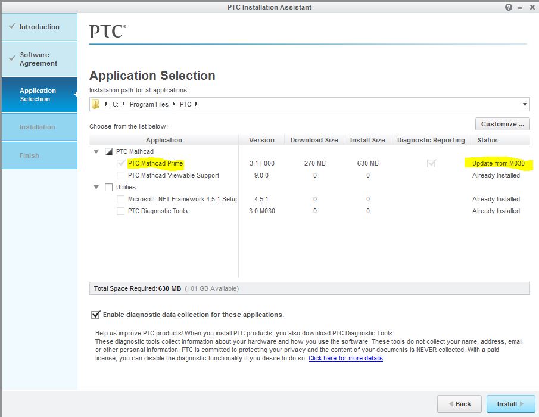Select the Application Selection step
This screenshot has width=539, height=417.
pos(39,94)
